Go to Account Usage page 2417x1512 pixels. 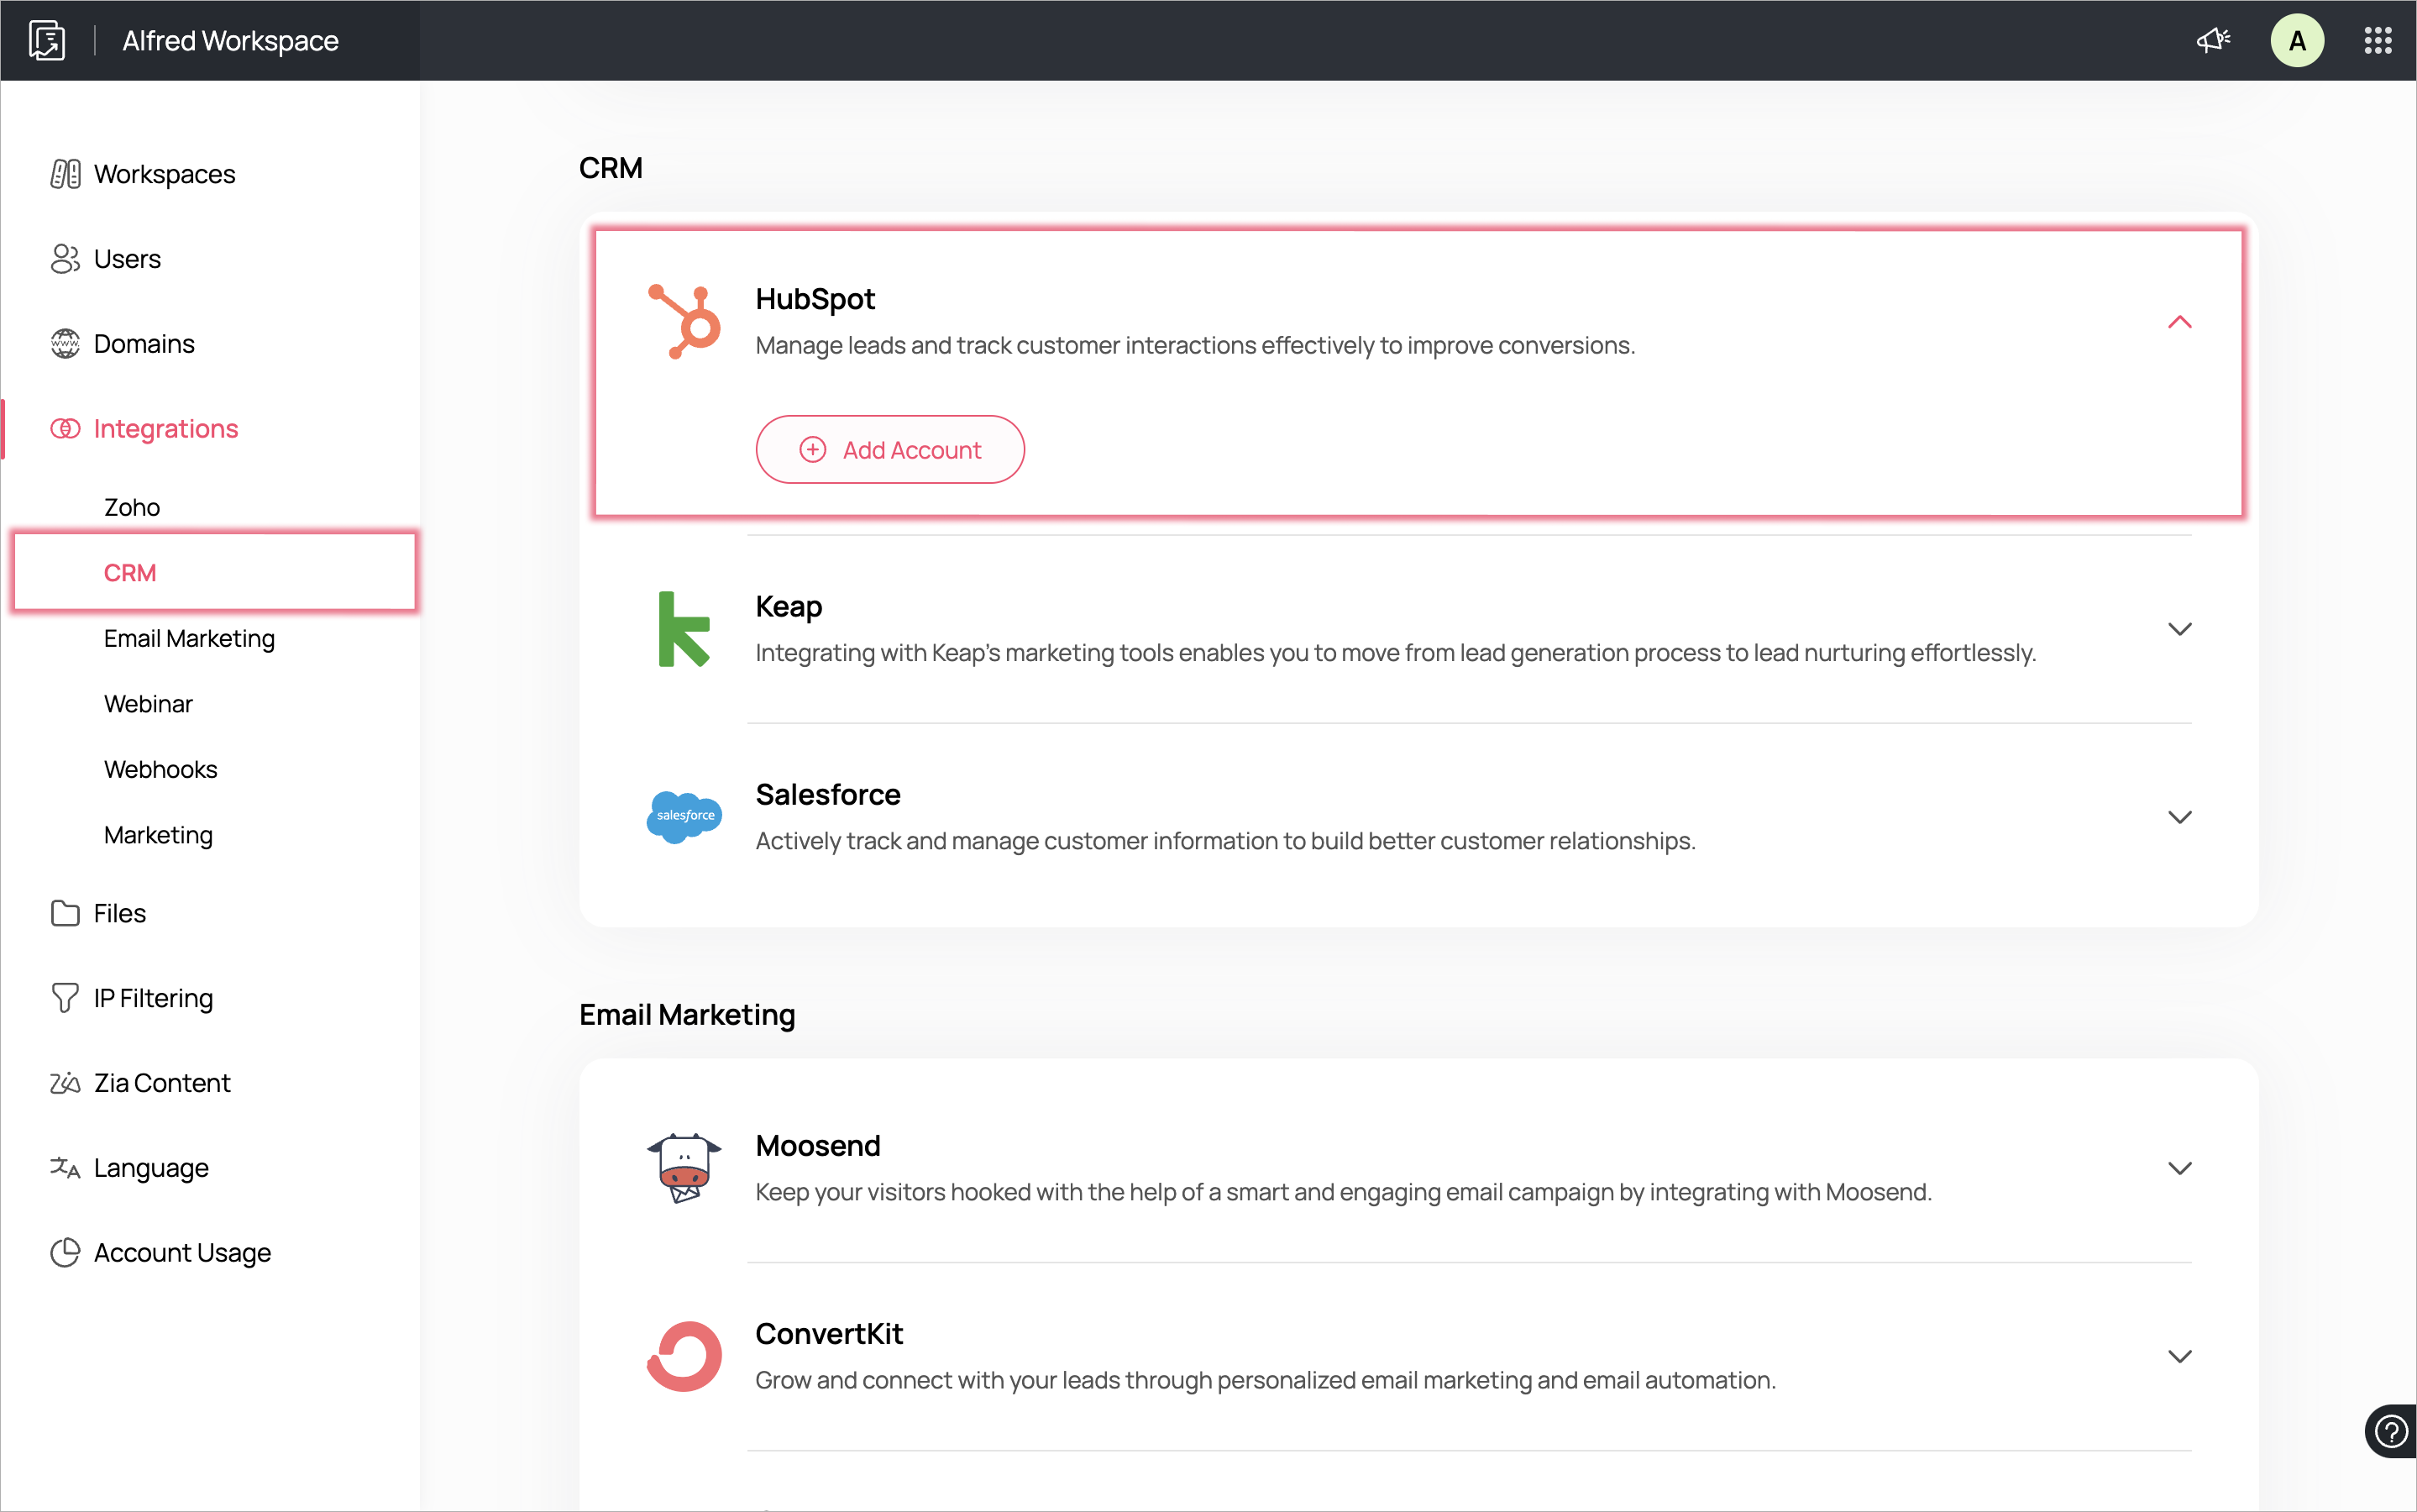click(182, 1252)
